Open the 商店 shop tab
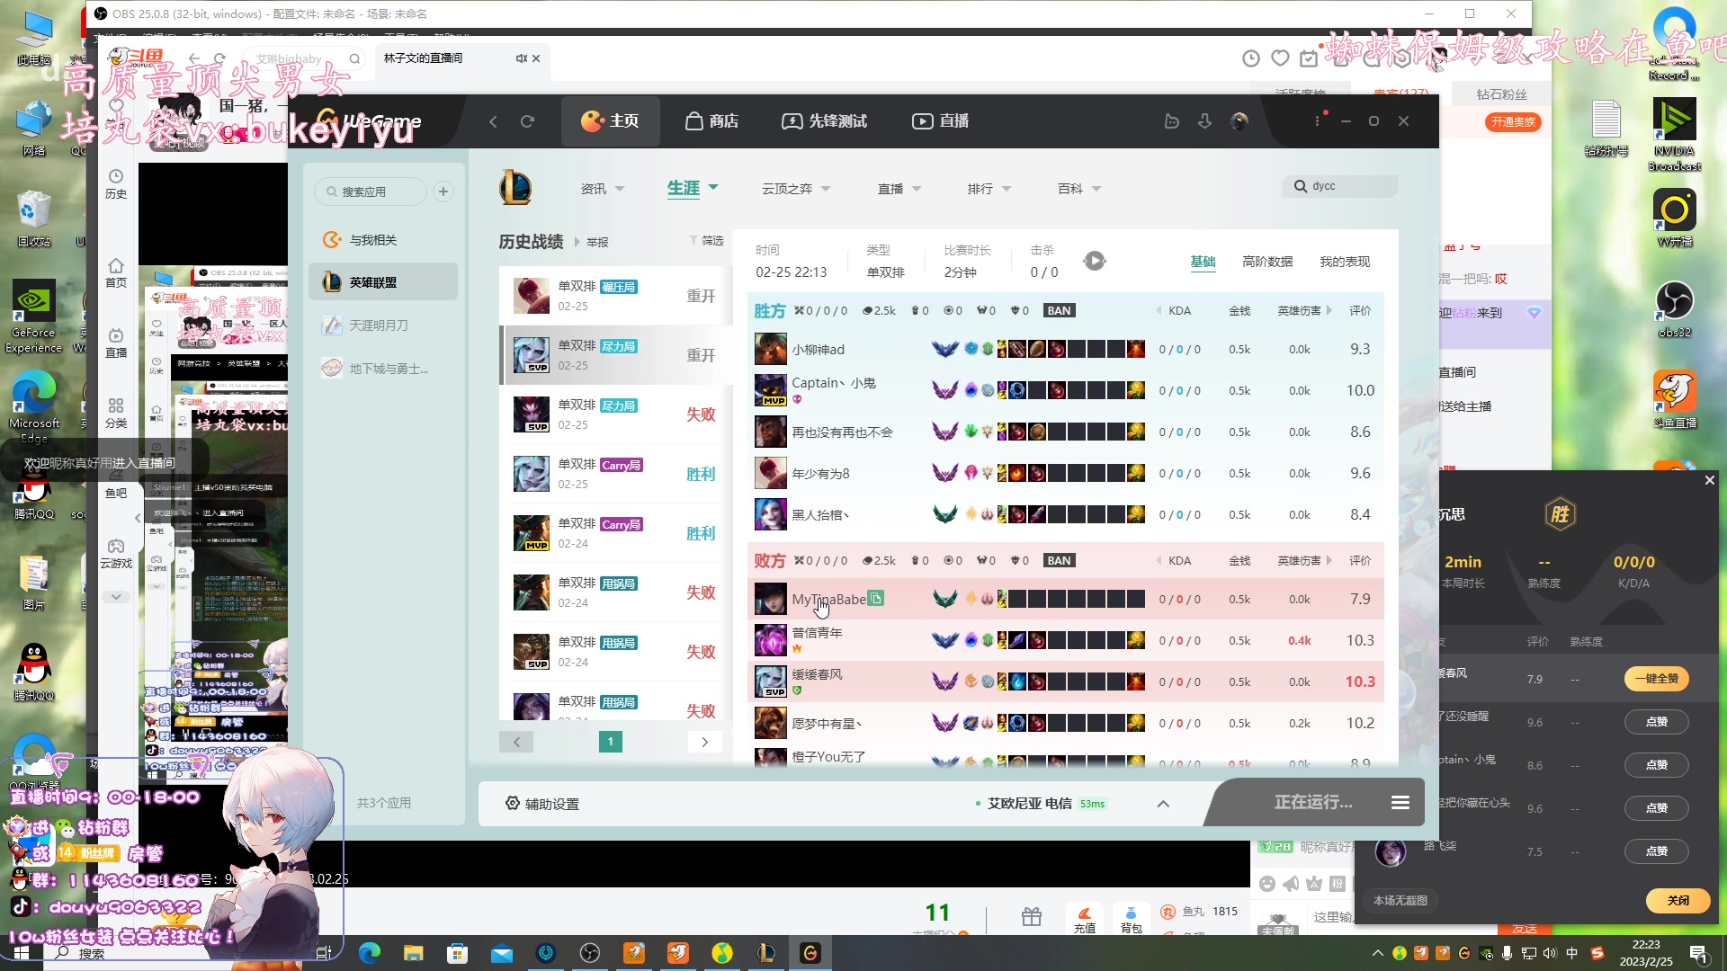Image resolution: width=1727 pixels, height=971 pixels. [711, 121]
